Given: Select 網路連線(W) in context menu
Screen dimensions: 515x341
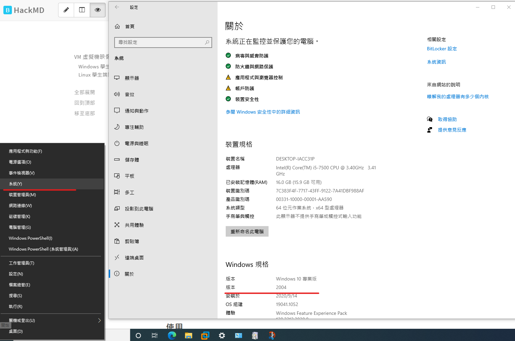Looking at the screenshot, I should coord(52,206).
